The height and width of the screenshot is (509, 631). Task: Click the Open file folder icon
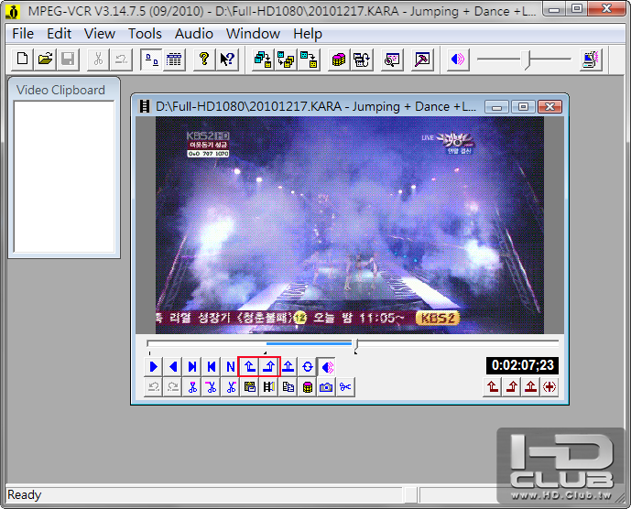tap(45, 60)
